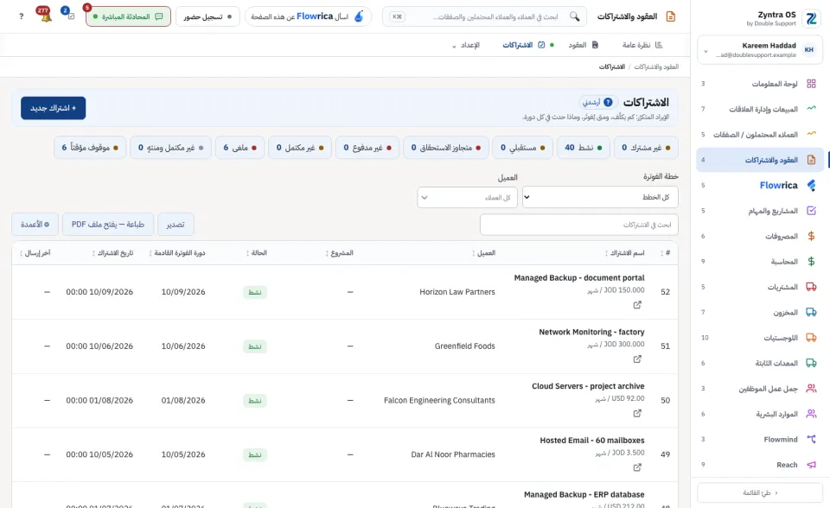This screenshot has height=508, width=830.
Task: Focus the ابحث في الاشتراكات search field
Action: click(x=579, y=225)
